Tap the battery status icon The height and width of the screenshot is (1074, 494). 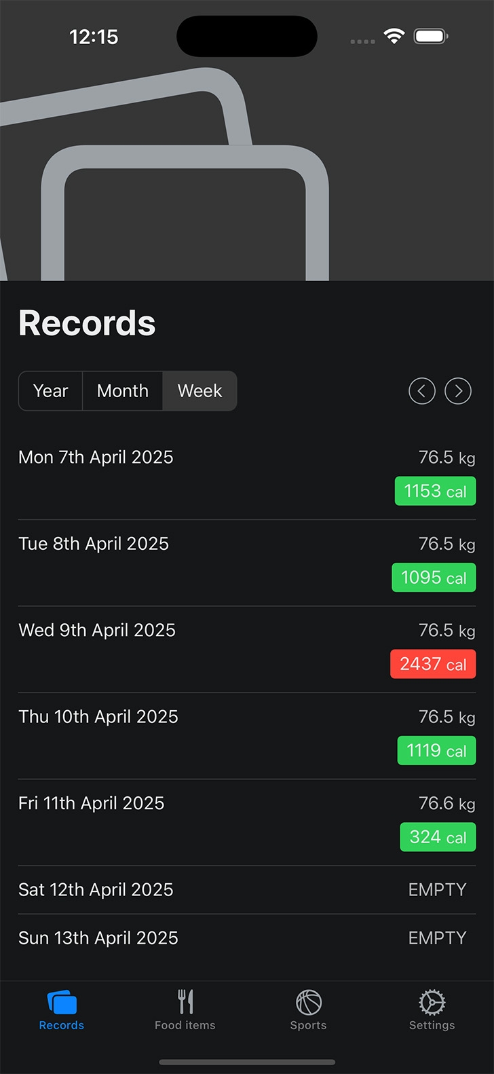coord(432,36)
